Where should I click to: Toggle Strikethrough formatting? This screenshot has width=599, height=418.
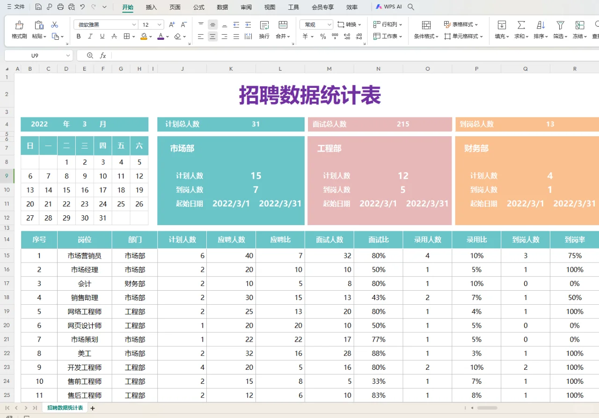click(x=115, y=37)
